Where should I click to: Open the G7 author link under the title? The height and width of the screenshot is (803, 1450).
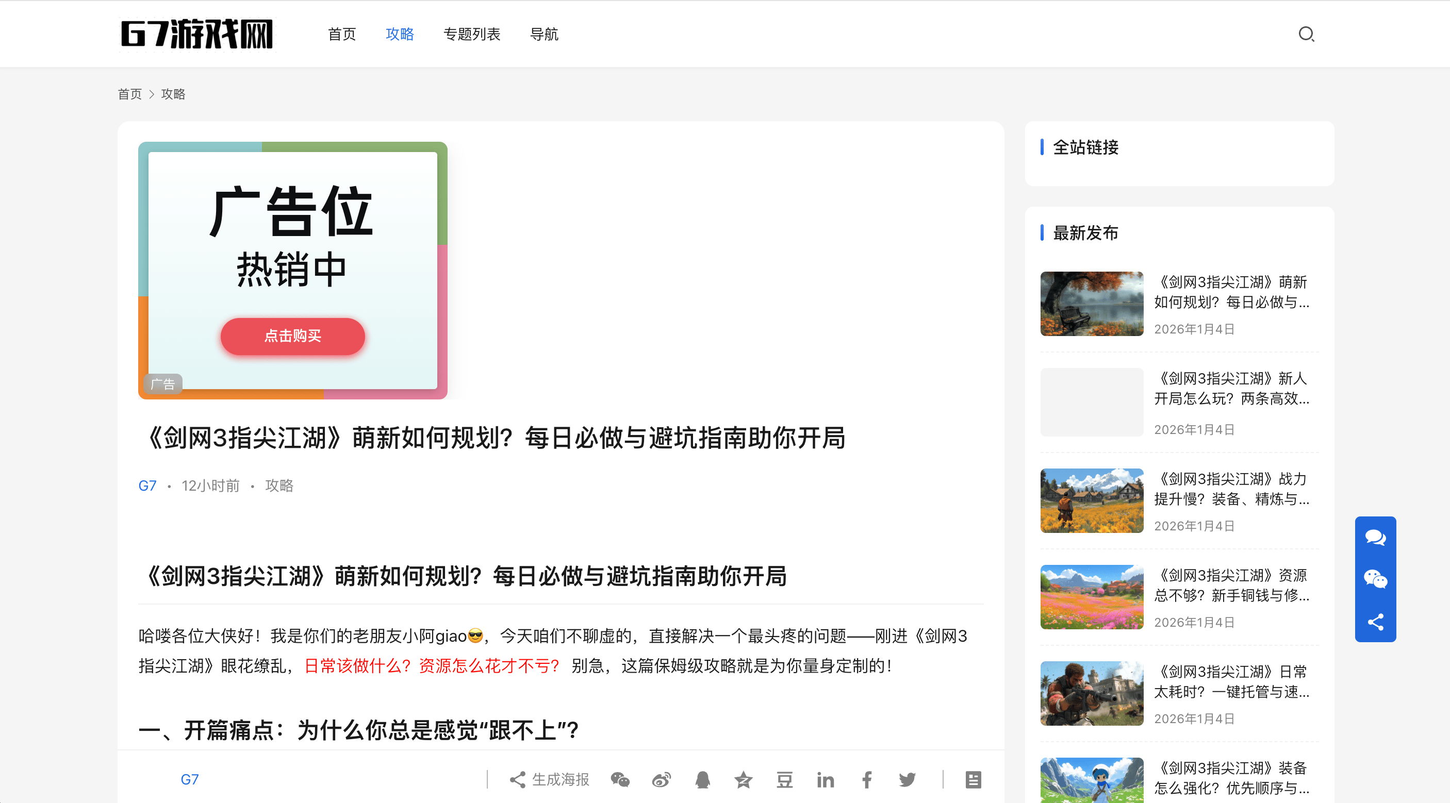click(147, 486)
